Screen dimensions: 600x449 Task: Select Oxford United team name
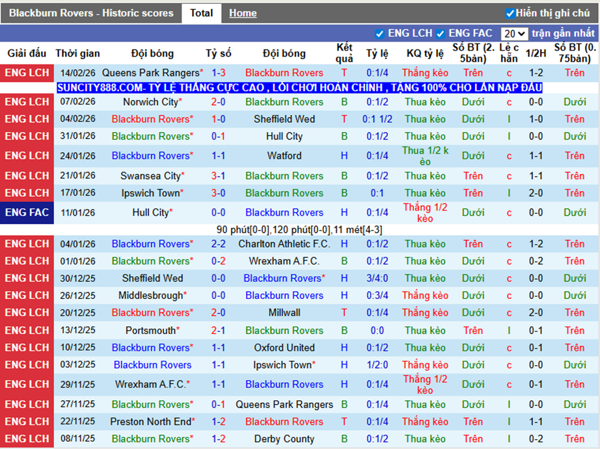[284, 348]
